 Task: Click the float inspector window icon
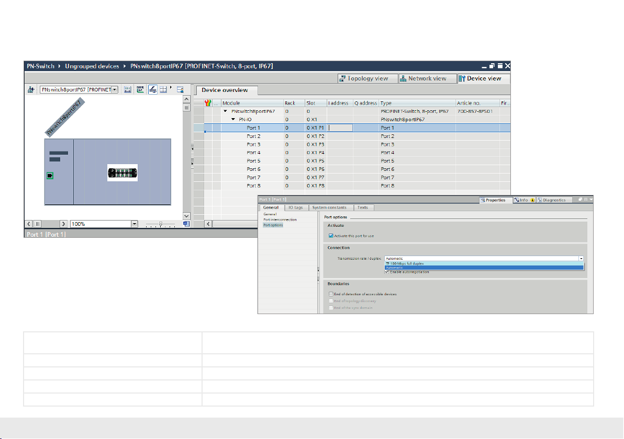click(x=580, y=200)
